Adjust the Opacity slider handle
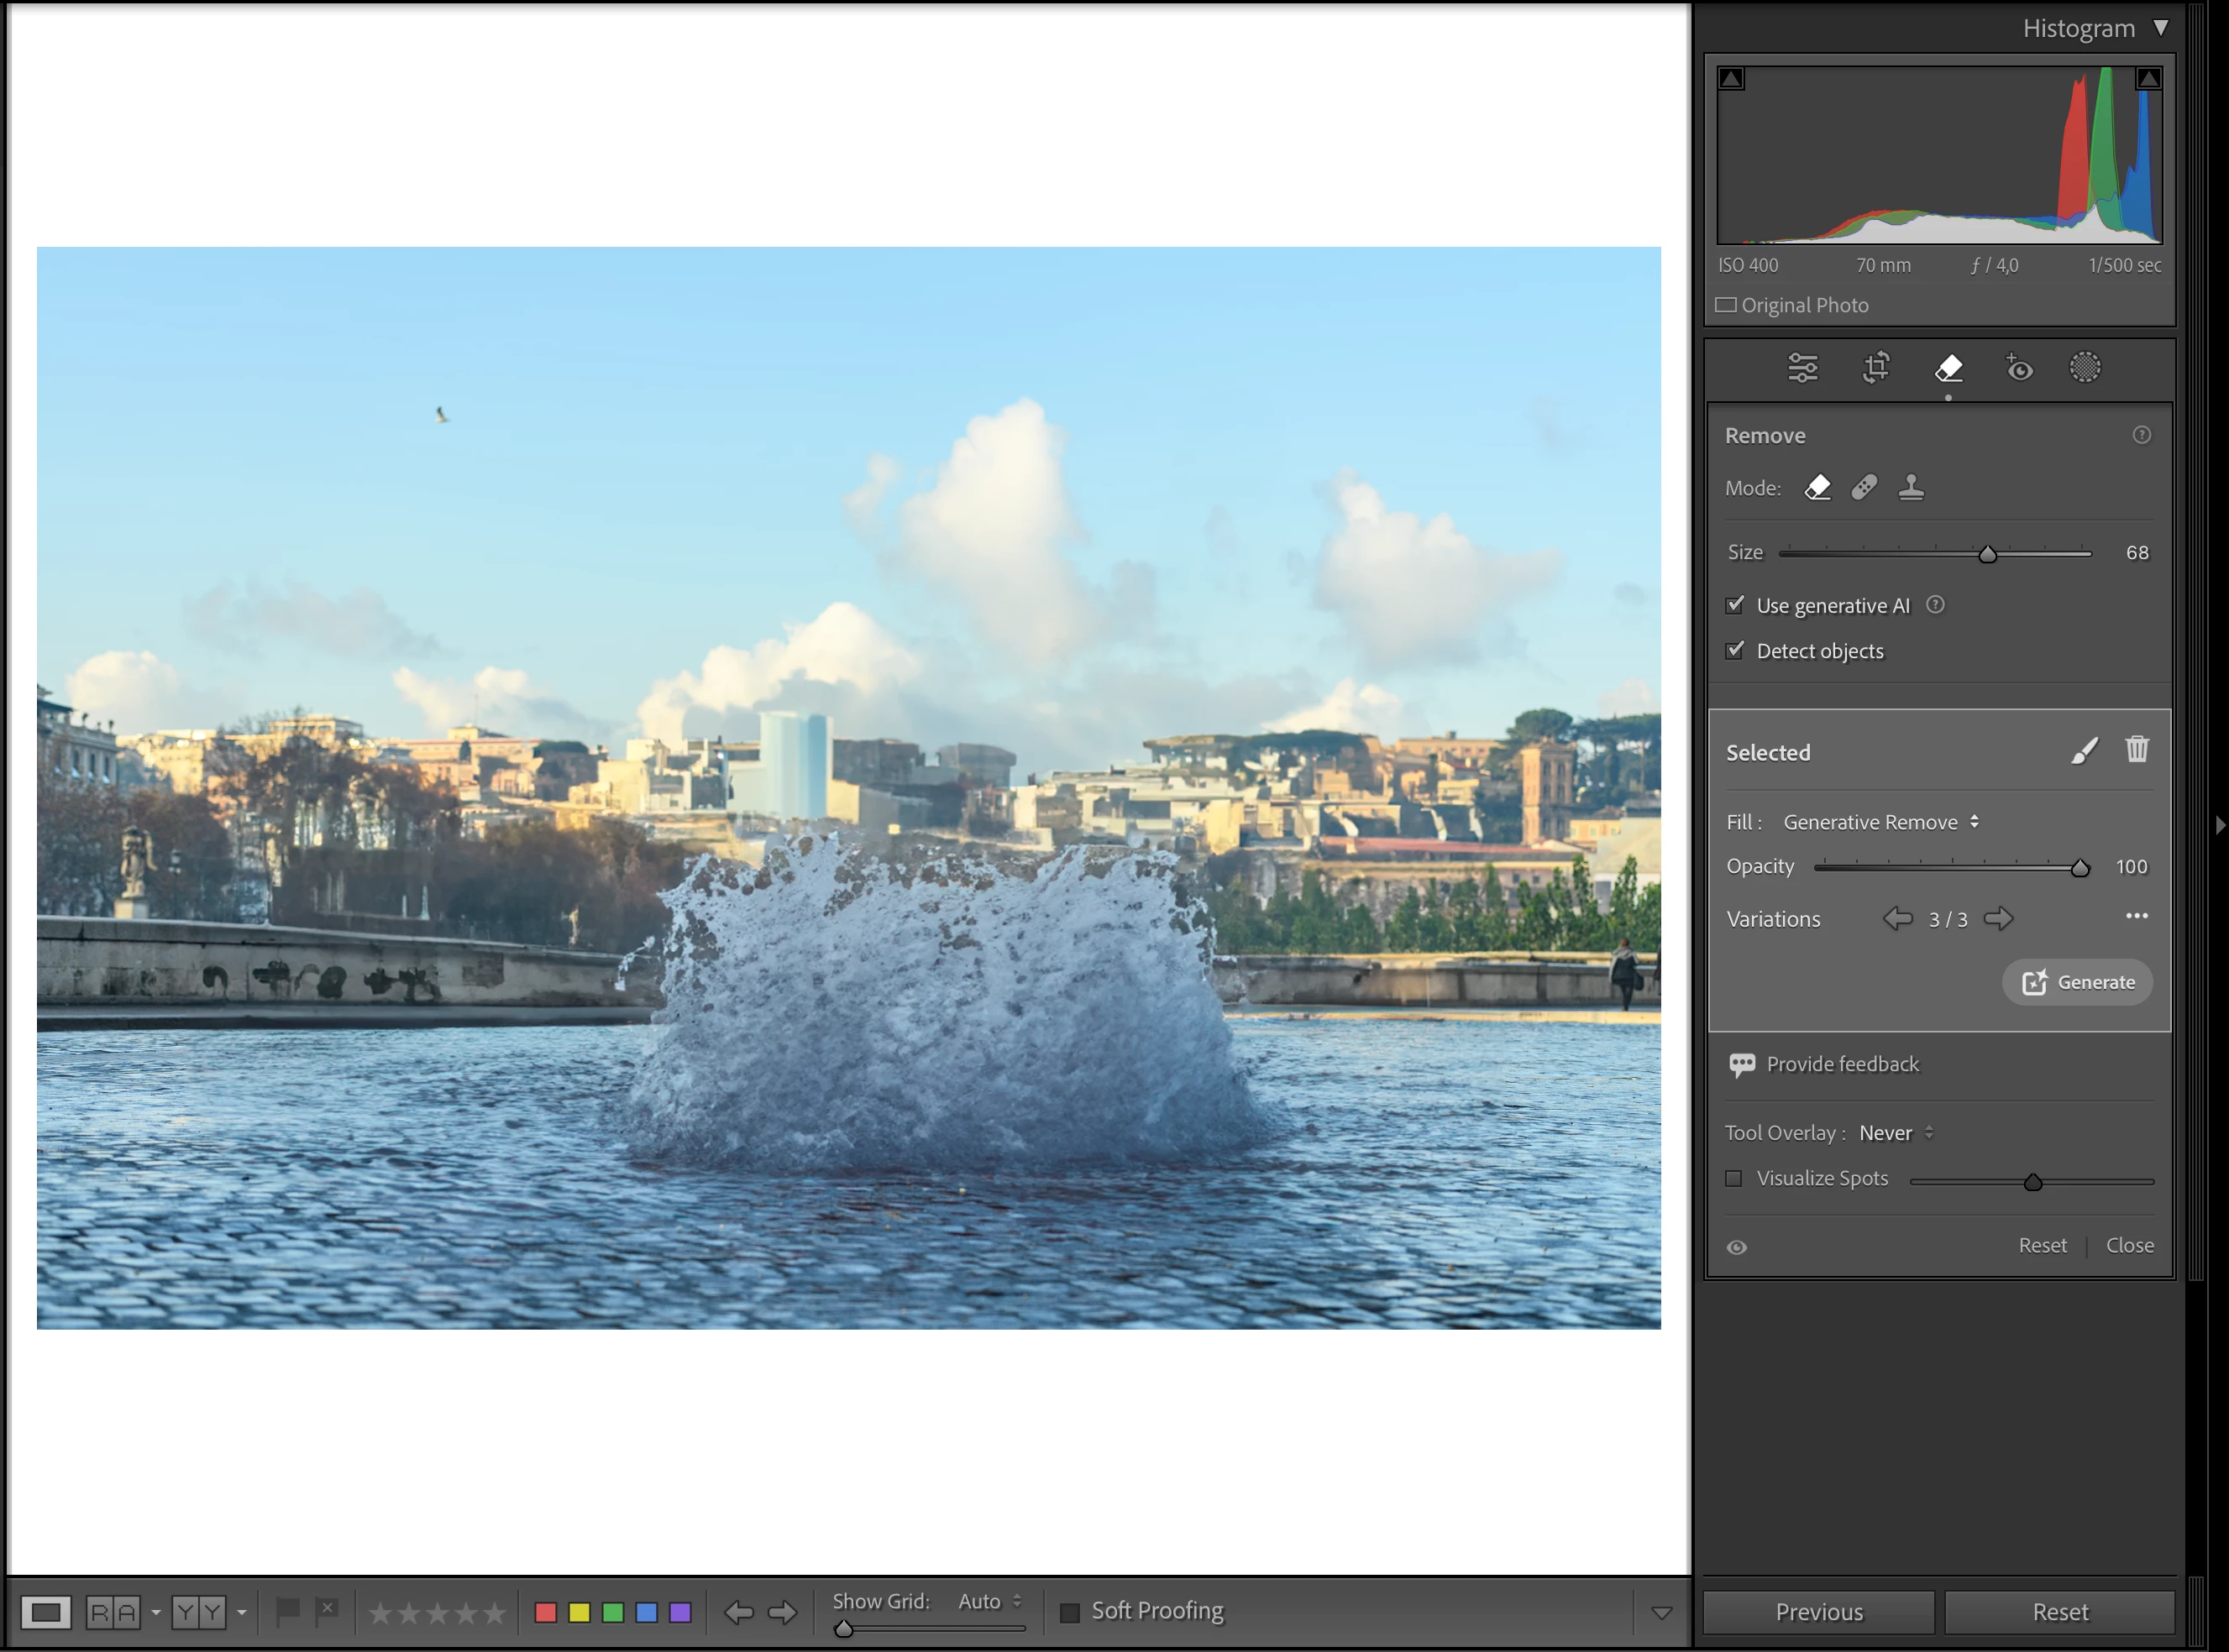This screenshot has width=2229, height=1652. (2080, 868)
